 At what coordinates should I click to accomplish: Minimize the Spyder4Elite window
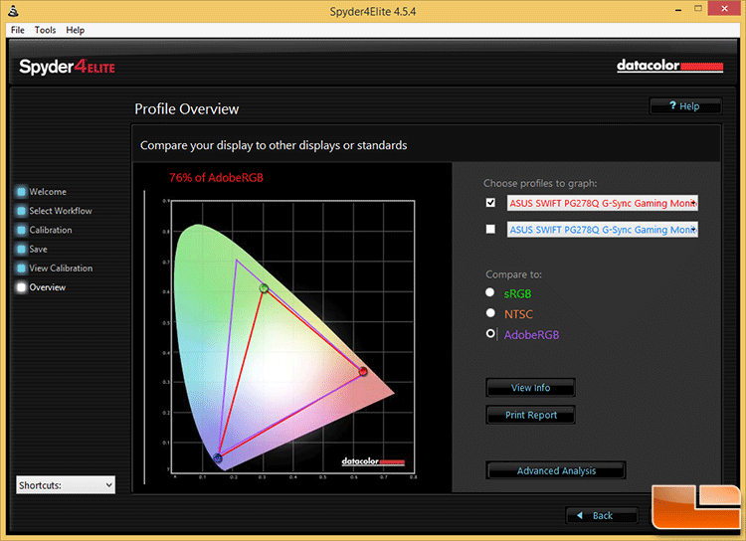tap(678, 9)
